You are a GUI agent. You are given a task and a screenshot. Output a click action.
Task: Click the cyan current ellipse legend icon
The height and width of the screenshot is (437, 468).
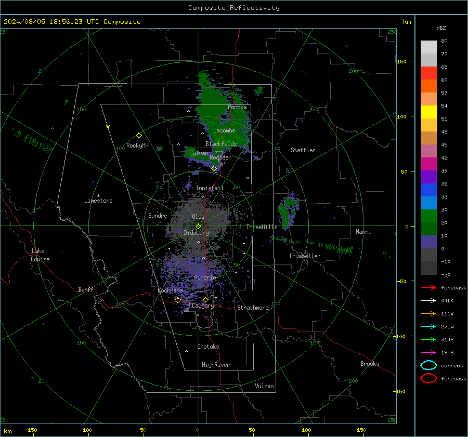point(428,365)
